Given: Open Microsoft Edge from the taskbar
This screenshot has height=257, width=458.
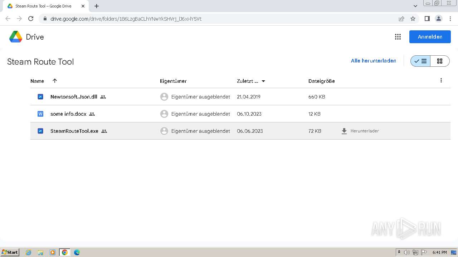Looking at the screenshot, I should tap(77, 252).
